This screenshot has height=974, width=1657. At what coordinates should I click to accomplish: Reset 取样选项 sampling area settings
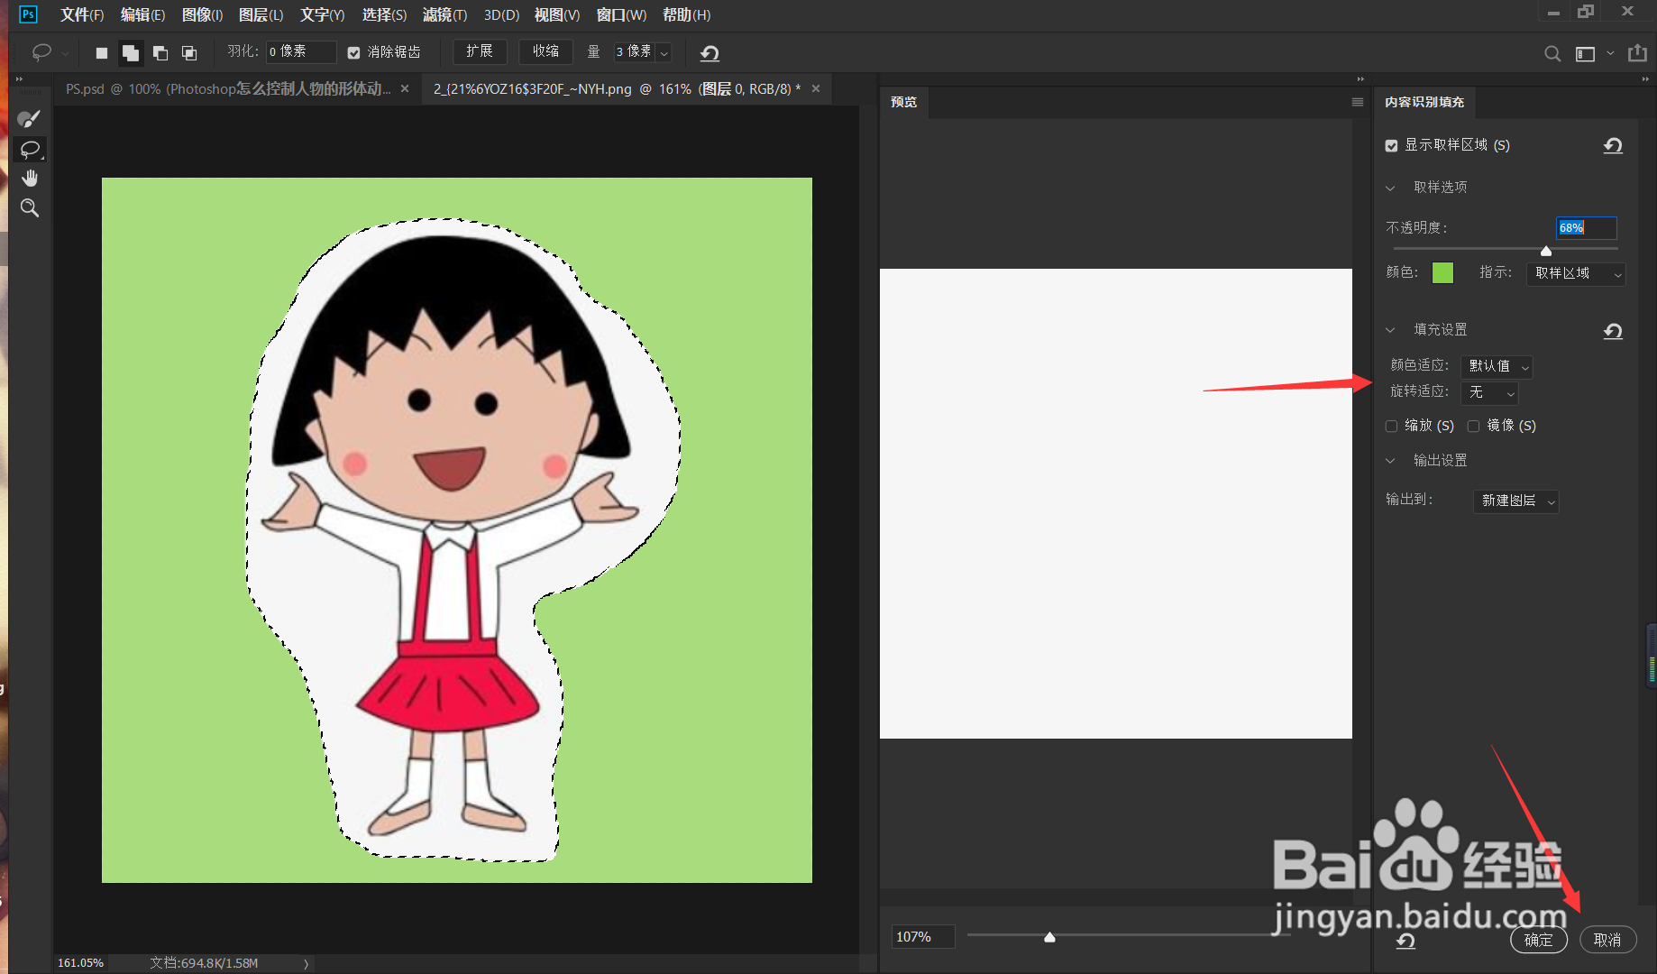point(1613,146)
